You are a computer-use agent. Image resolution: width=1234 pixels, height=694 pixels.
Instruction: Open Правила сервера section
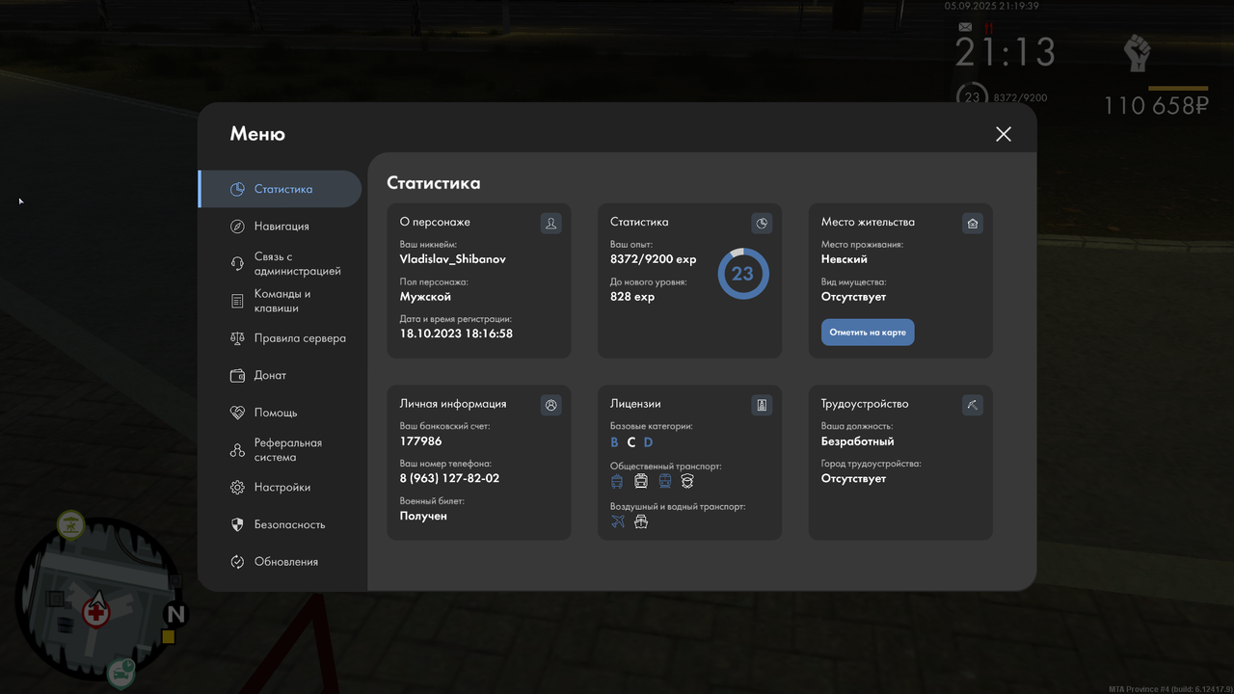[x=280, y=338]
